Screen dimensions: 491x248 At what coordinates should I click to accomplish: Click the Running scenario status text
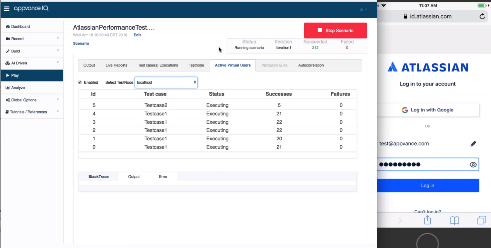(249, 48)
